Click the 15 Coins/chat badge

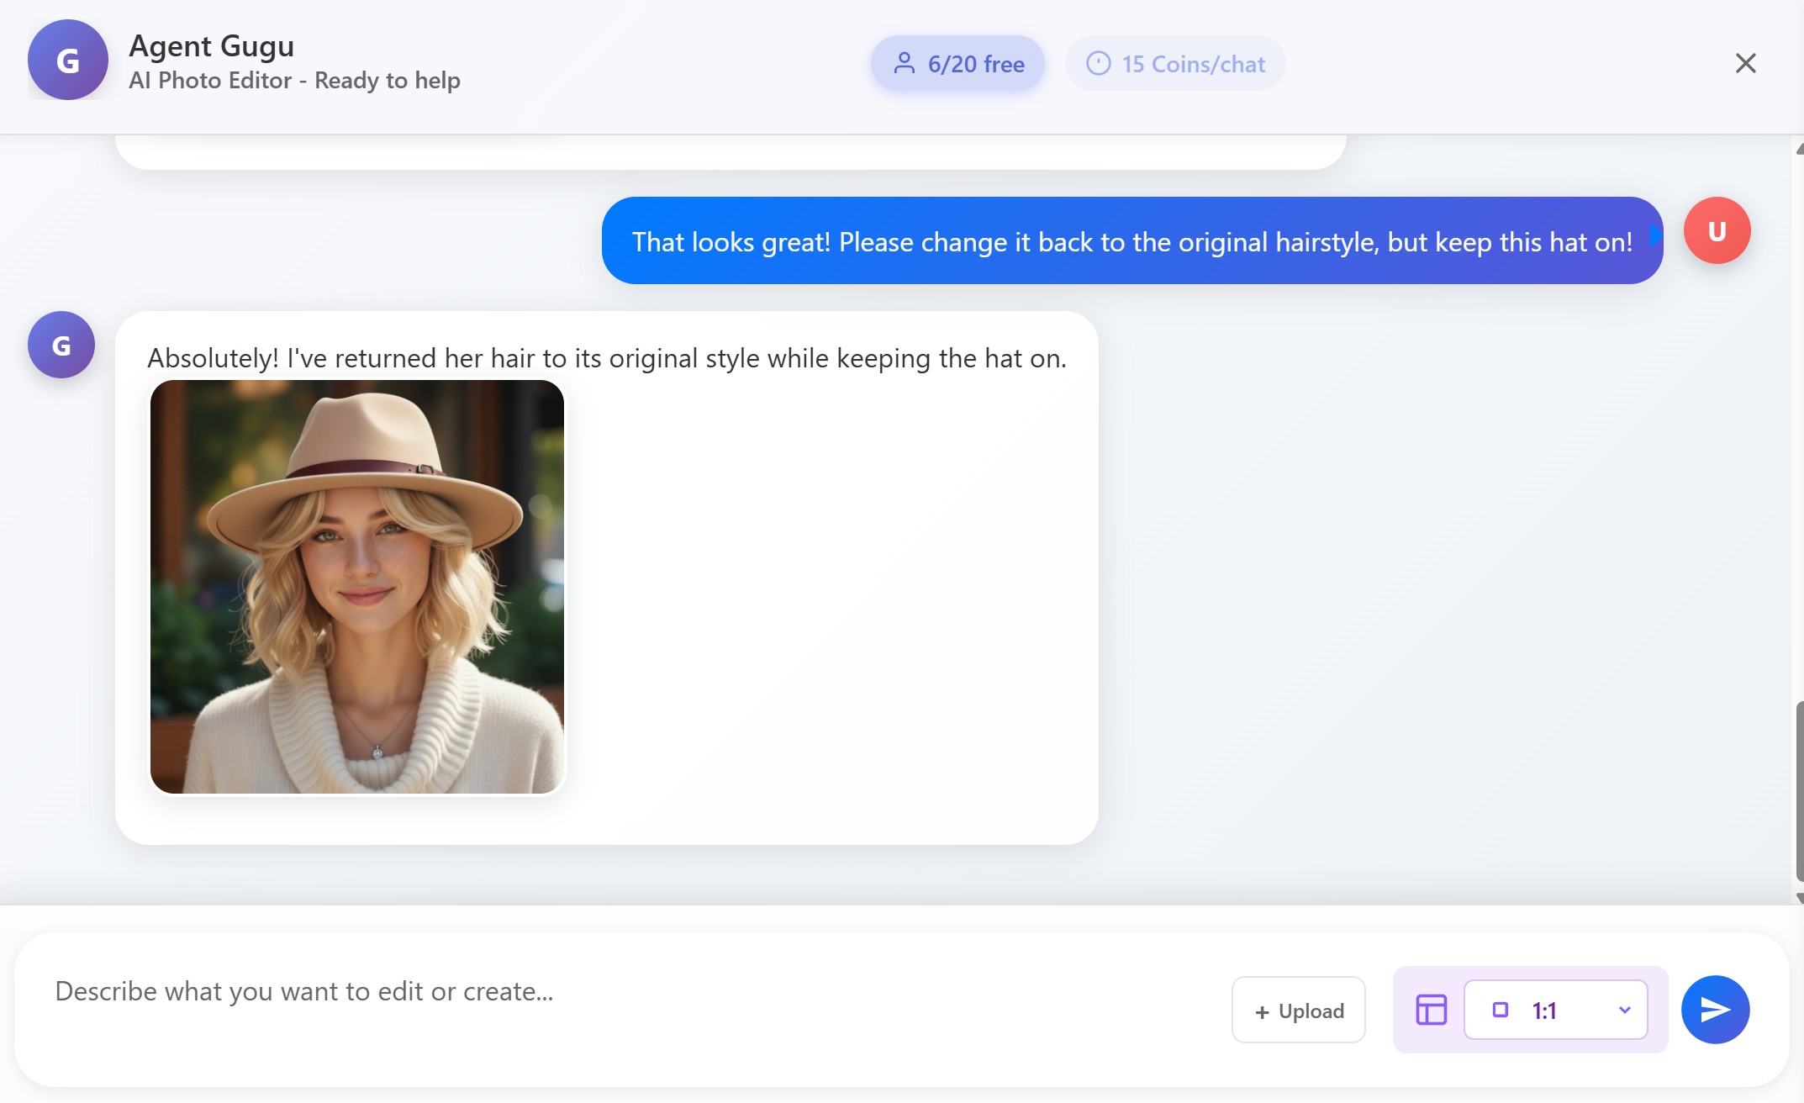[x=1175, y=64]
